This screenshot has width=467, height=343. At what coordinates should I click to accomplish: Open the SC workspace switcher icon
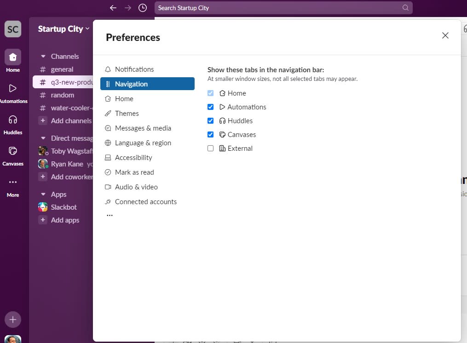point(13,29)
